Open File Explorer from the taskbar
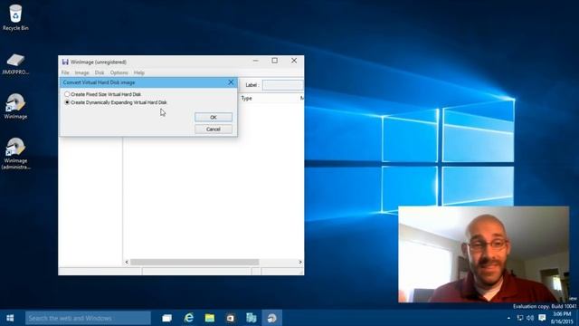 tap(210, 318)
